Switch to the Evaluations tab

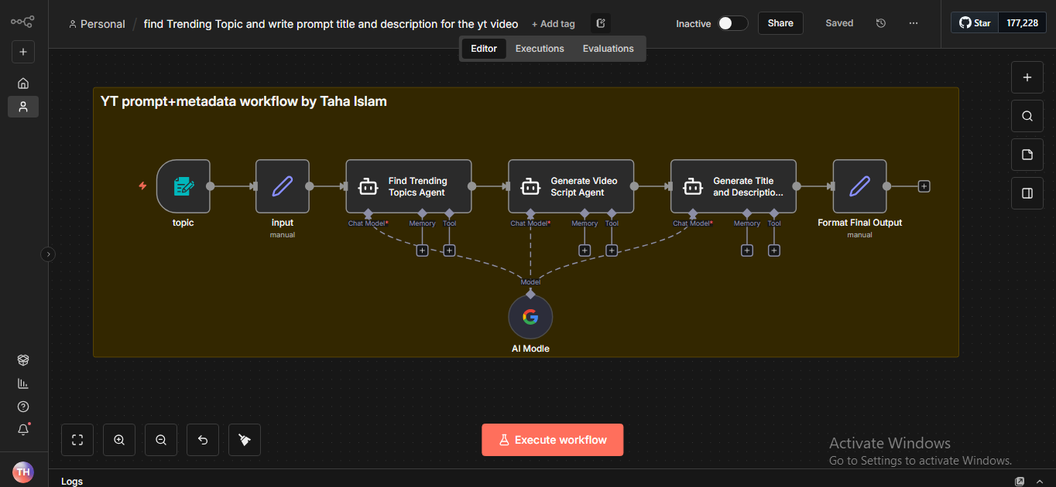point(608,49)
